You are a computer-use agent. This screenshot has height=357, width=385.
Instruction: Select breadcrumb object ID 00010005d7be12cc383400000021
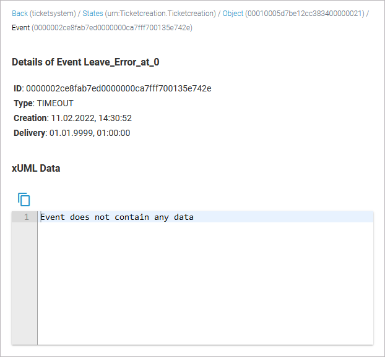(x=305, y=13)
